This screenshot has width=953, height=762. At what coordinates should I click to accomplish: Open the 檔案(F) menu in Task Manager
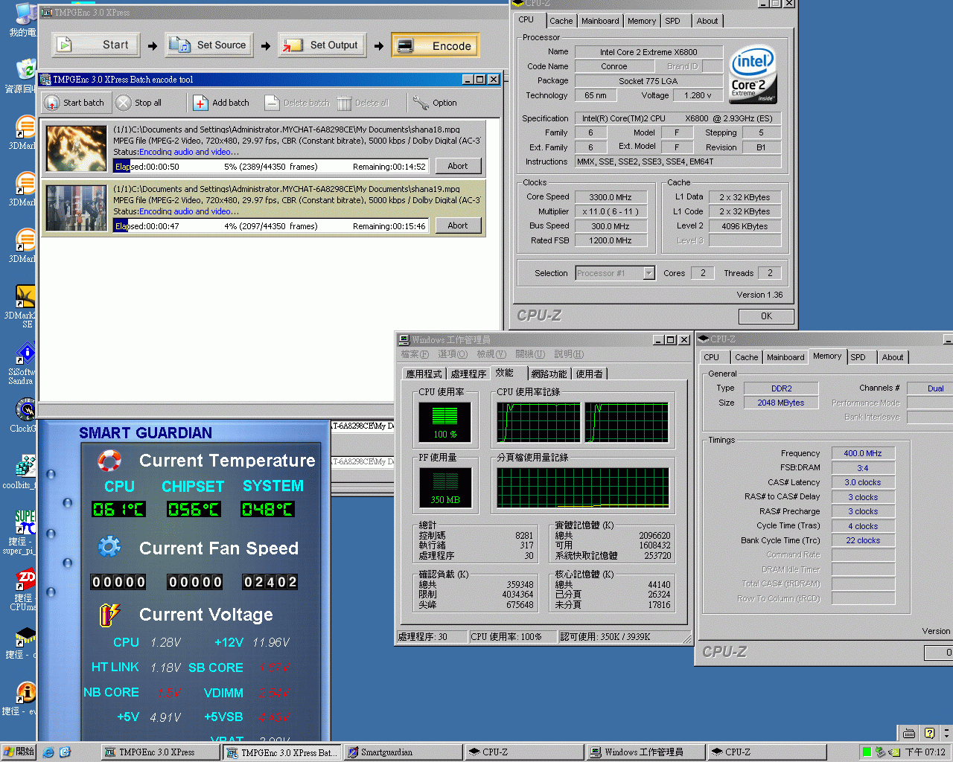click(415, 354)
